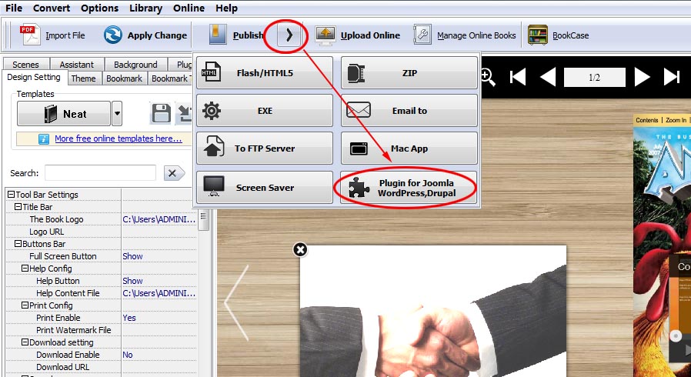The image size is (691, 377).
Task: Open the Options menu
Action: click(99, 8)
